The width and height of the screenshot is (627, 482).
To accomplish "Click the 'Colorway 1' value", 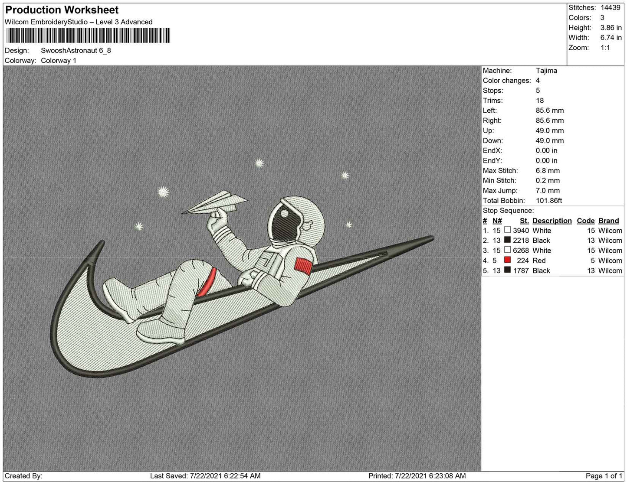I will click(x=59, y=61).
